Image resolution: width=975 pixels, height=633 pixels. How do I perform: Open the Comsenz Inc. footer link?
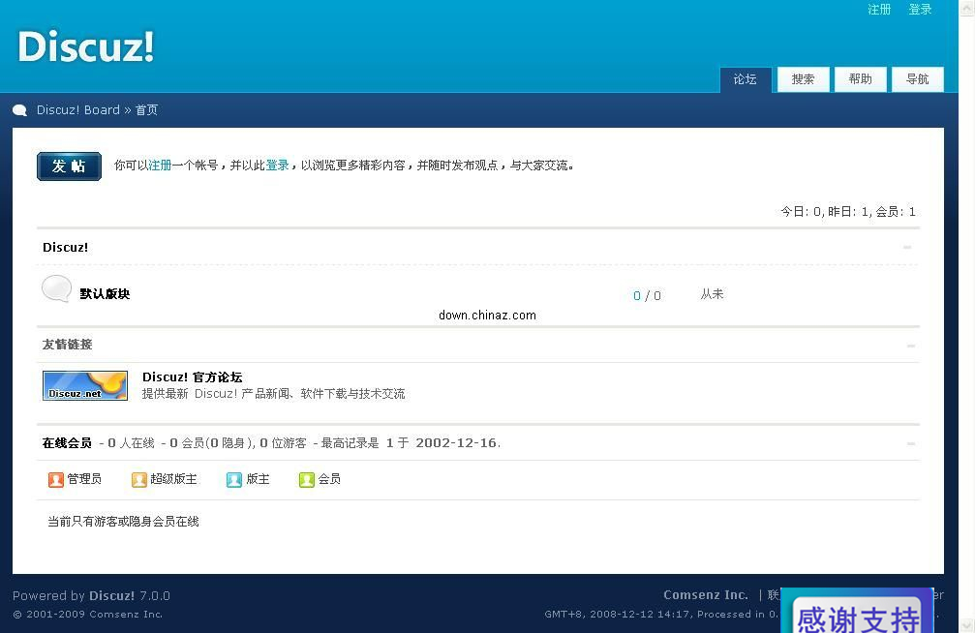pos(706,595)
